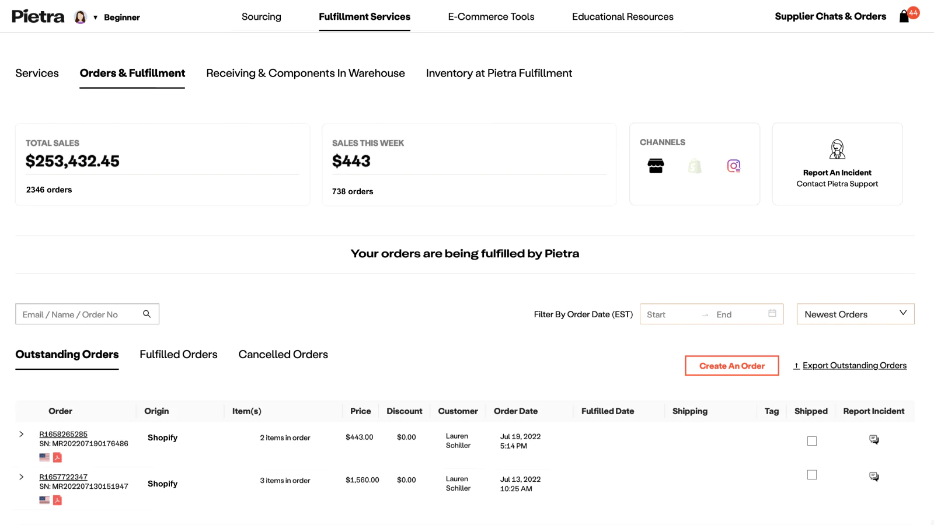The width and height of the screenshot is (934, 525).
Task: Click the Create An Order button
Action: pyautogui.click(x=731, y=366)
